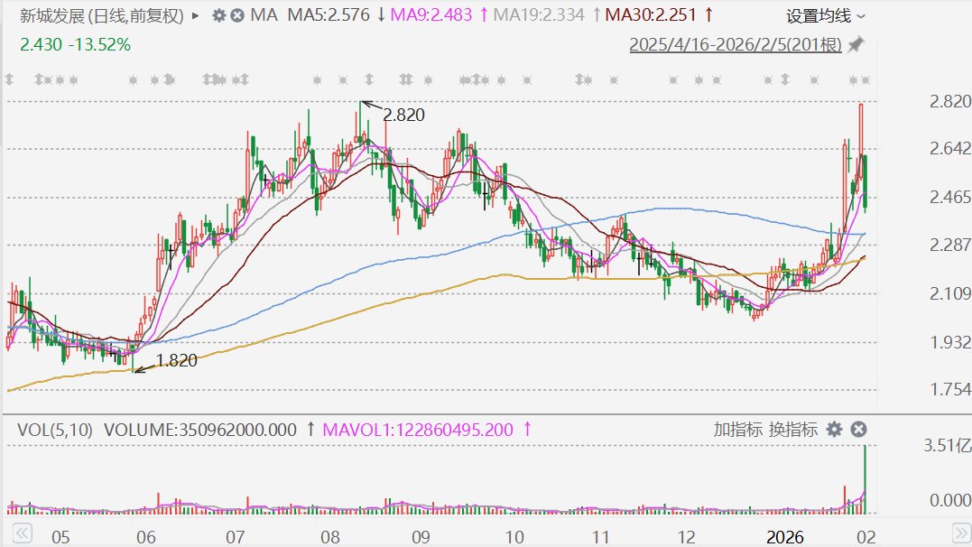Image resolution: width=972 pixels, height=547 pixels.
Task: Close the VOL indicator panel
Action: [859, 430]
